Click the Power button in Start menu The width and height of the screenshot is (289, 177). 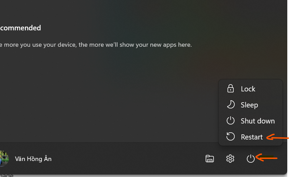(x=251, y=159)
